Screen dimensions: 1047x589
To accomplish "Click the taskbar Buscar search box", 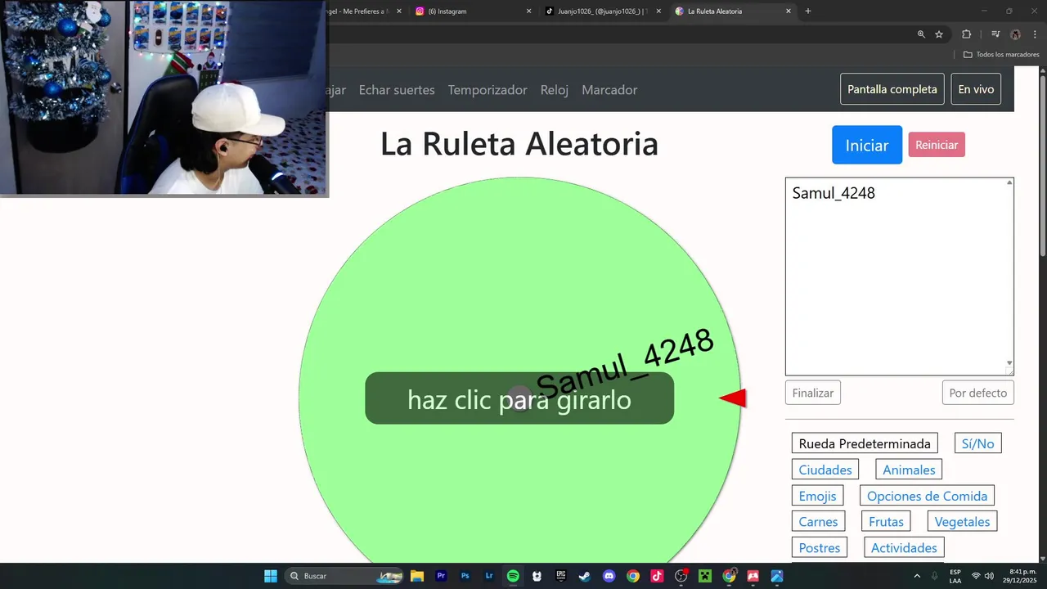I will 344,576.
